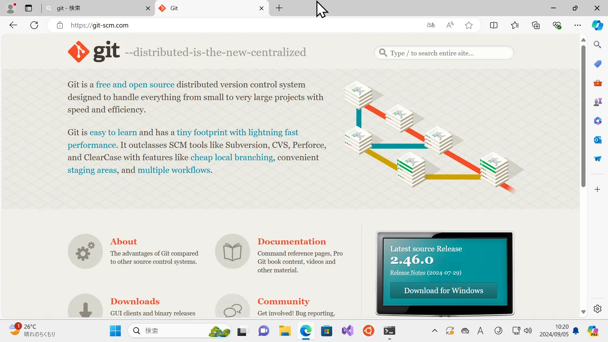This screenshot has width=608, height=342.
Task: Click the 'tiny footprint with lightning fast' link
Action: coord(237,132)
